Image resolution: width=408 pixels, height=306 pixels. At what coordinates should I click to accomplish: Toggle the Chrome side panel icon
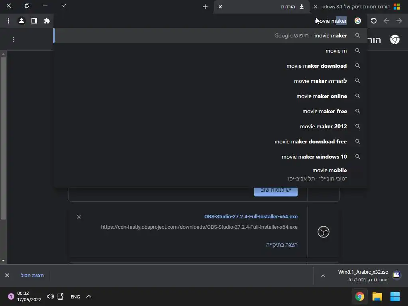tap(34, 21)
